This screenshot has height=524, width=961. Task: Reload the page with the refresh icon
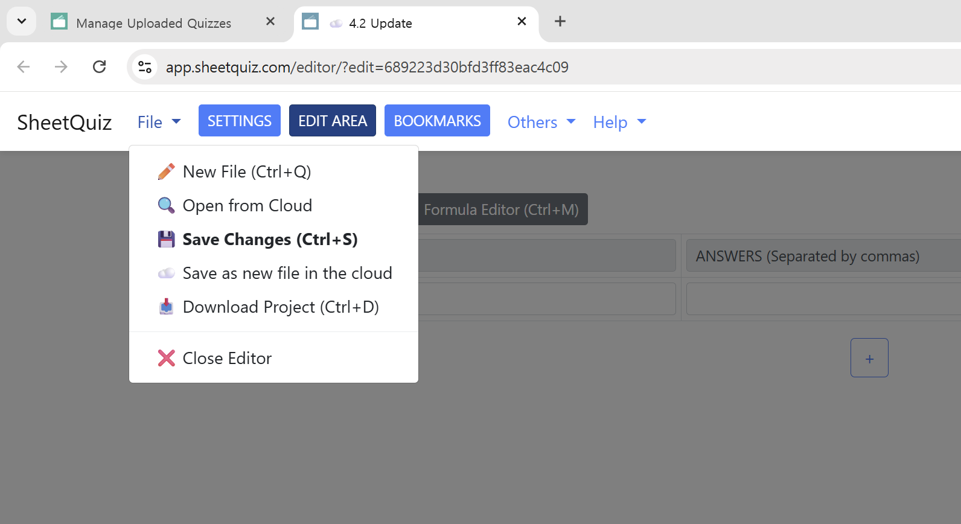tap(100, 67)
